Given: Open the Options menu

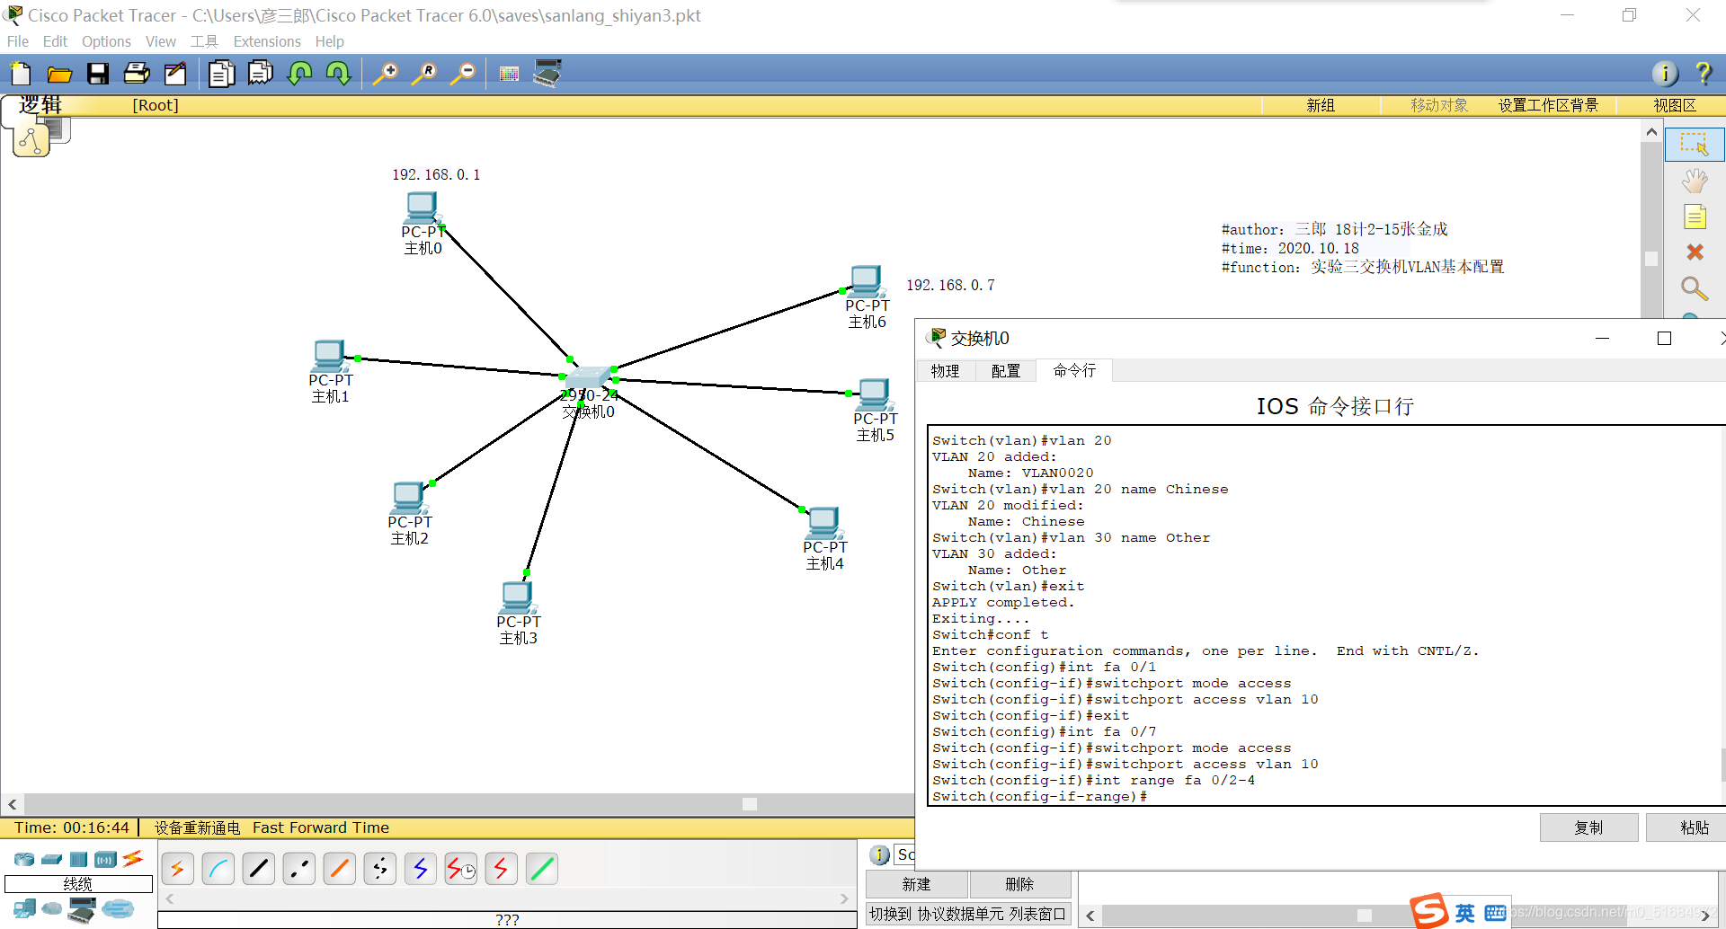Looking at the screenshot, I should point(106,41).
